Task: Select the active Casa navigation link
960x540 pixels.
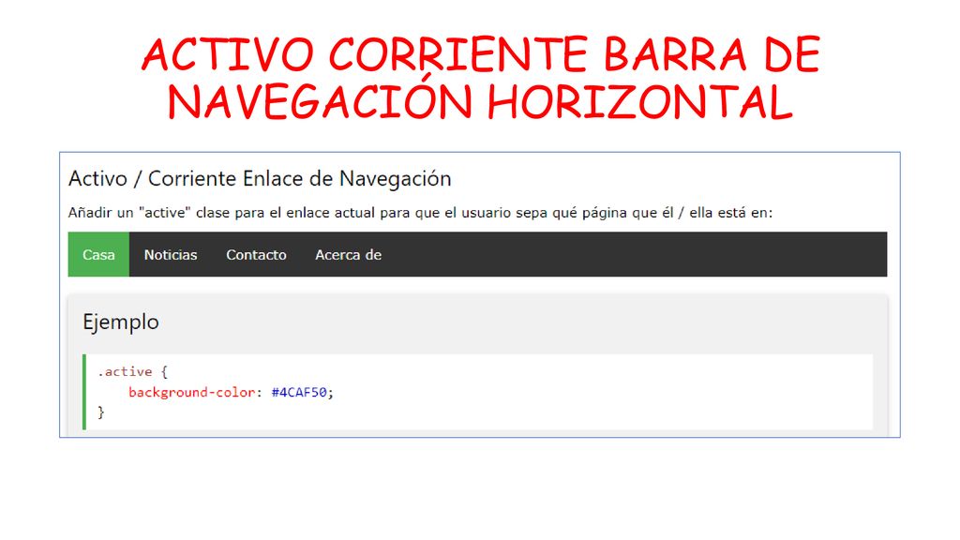Action: click(98, 254)
